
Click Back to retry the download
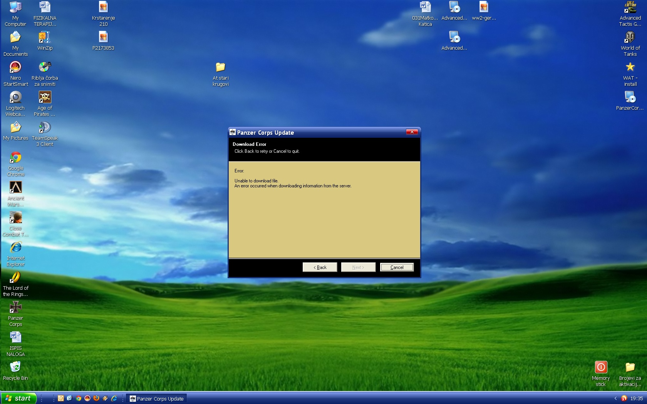point(320,267)
